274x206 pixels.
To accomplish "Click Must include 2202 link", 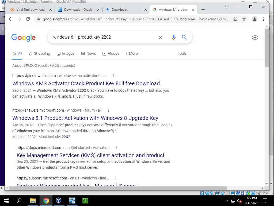I will point(66,137).
